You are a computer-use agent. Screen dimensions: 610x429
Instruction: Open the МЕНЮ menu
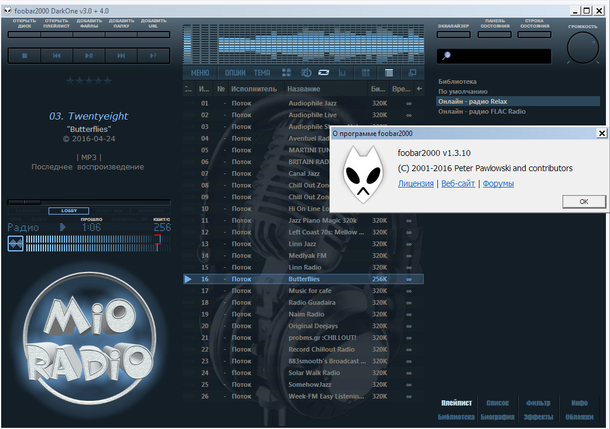(x=200, y=73)
